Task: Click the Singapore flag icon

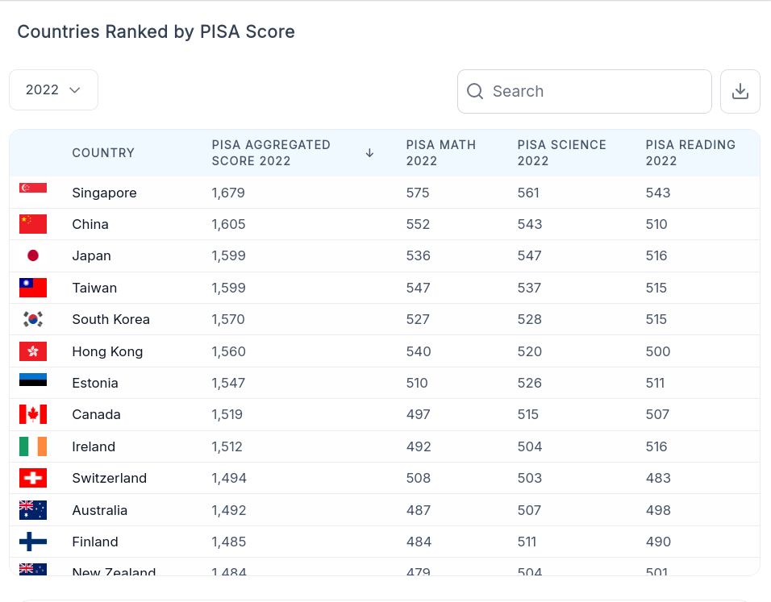Action: click(33, 188)
